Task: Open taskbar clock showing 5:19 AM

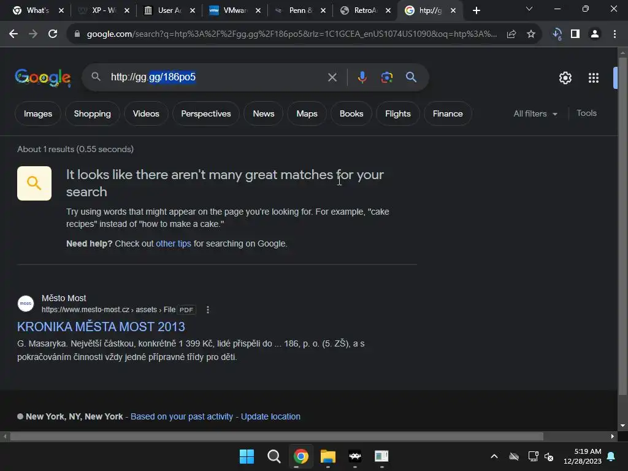Action: pyautogui.click(x=583, y=456)
